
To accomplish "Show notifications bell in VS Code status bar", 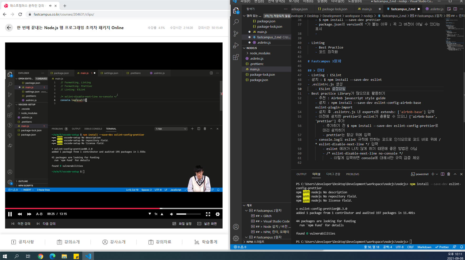I will [x=462, y=247].
